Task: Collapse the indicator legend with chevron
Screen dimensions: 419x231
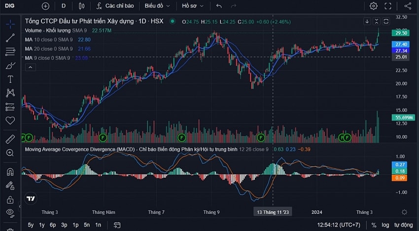Action: point(30,67)
